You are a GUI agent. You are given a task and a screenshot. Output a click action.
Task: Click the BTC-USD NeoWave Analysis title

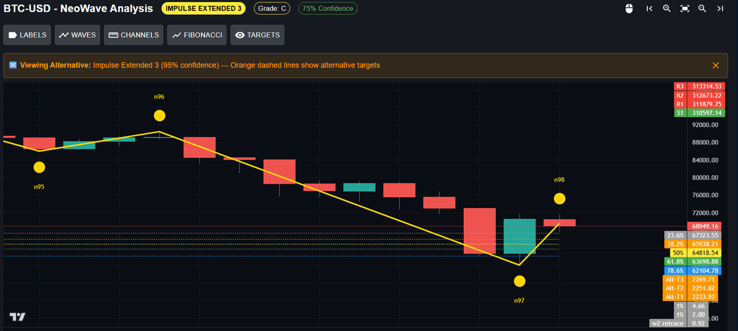(x=78, y=9)
